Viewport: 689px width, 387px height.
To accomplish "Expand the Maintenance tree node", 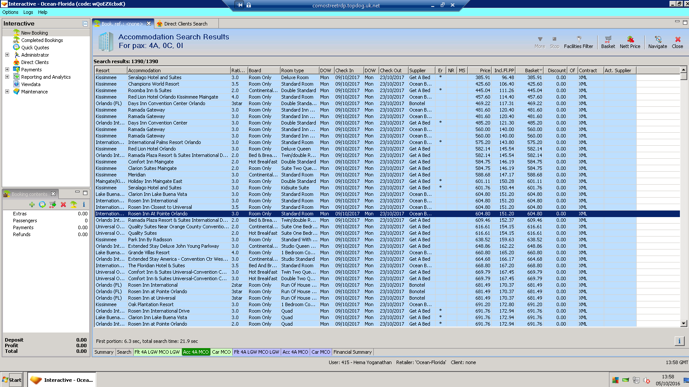I will [x=7, y=91].
